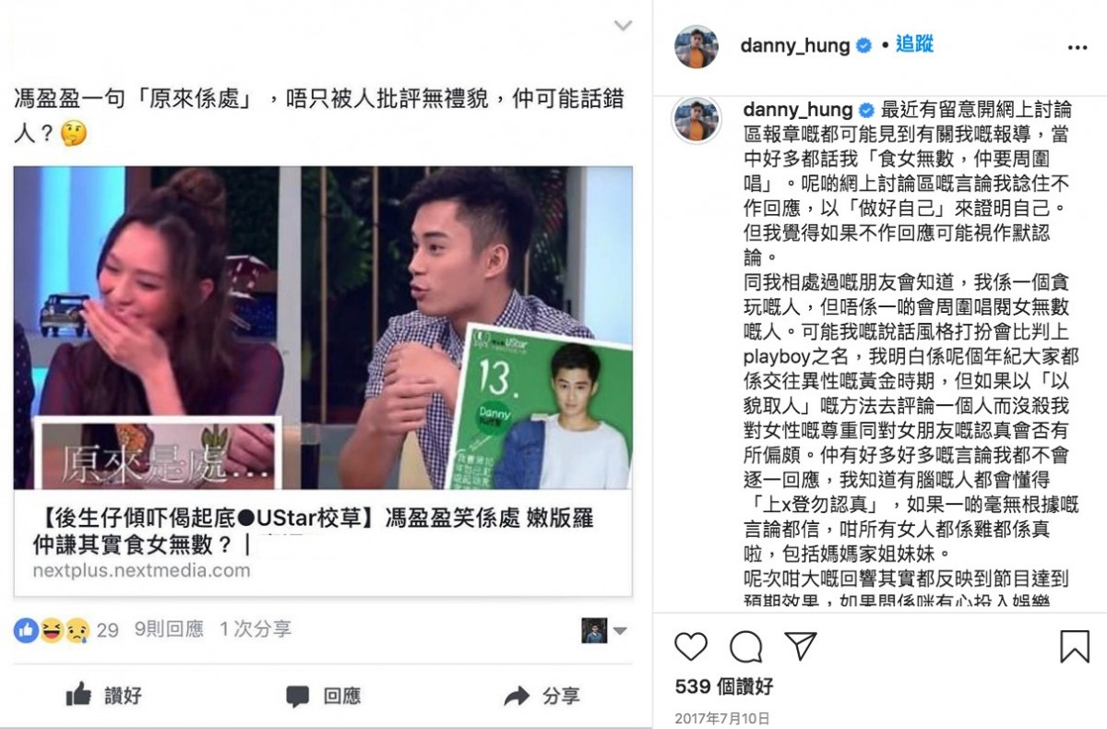Click the Facebook 回應 comment button
The width and height of the screenshot is (1107, 729).
pyautogui.click(x=322, y=696)
